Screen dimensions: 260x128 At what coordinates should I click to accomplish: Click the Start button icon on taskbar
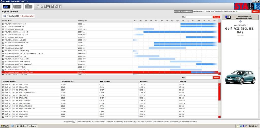click(x=5, y=126)
